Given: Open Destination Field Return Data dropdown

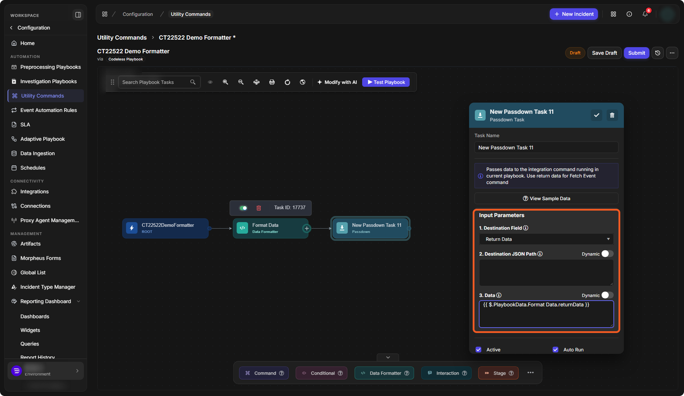Looking at the screenshot, I should click(546, 239).
